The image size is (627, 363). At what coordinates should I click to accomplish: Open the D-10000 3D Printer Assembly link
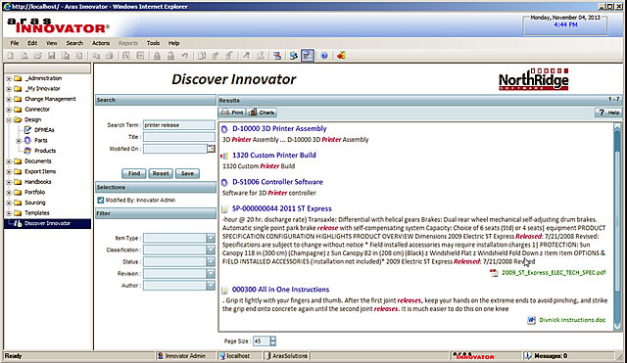(x=279, y=128)
